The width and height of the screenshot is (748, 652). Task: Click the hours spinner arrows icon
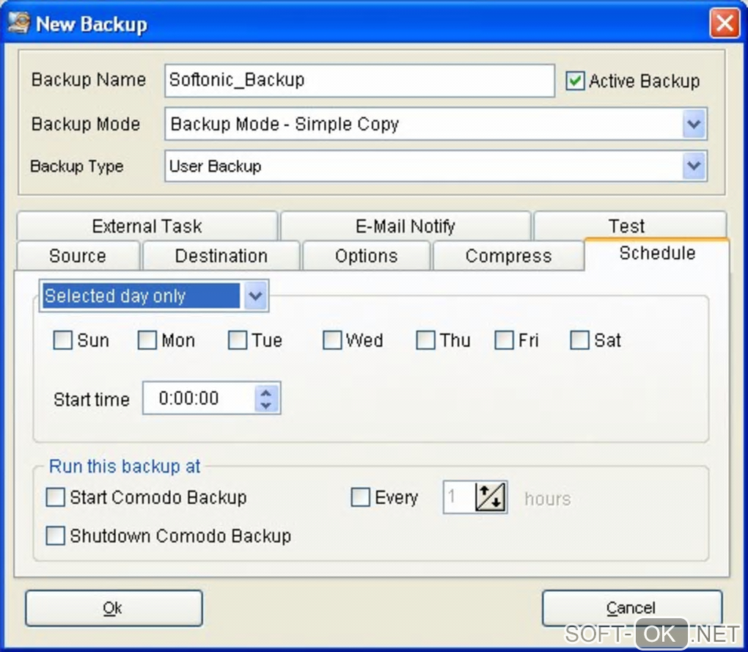pyautogui.click(x=491, y=497)
